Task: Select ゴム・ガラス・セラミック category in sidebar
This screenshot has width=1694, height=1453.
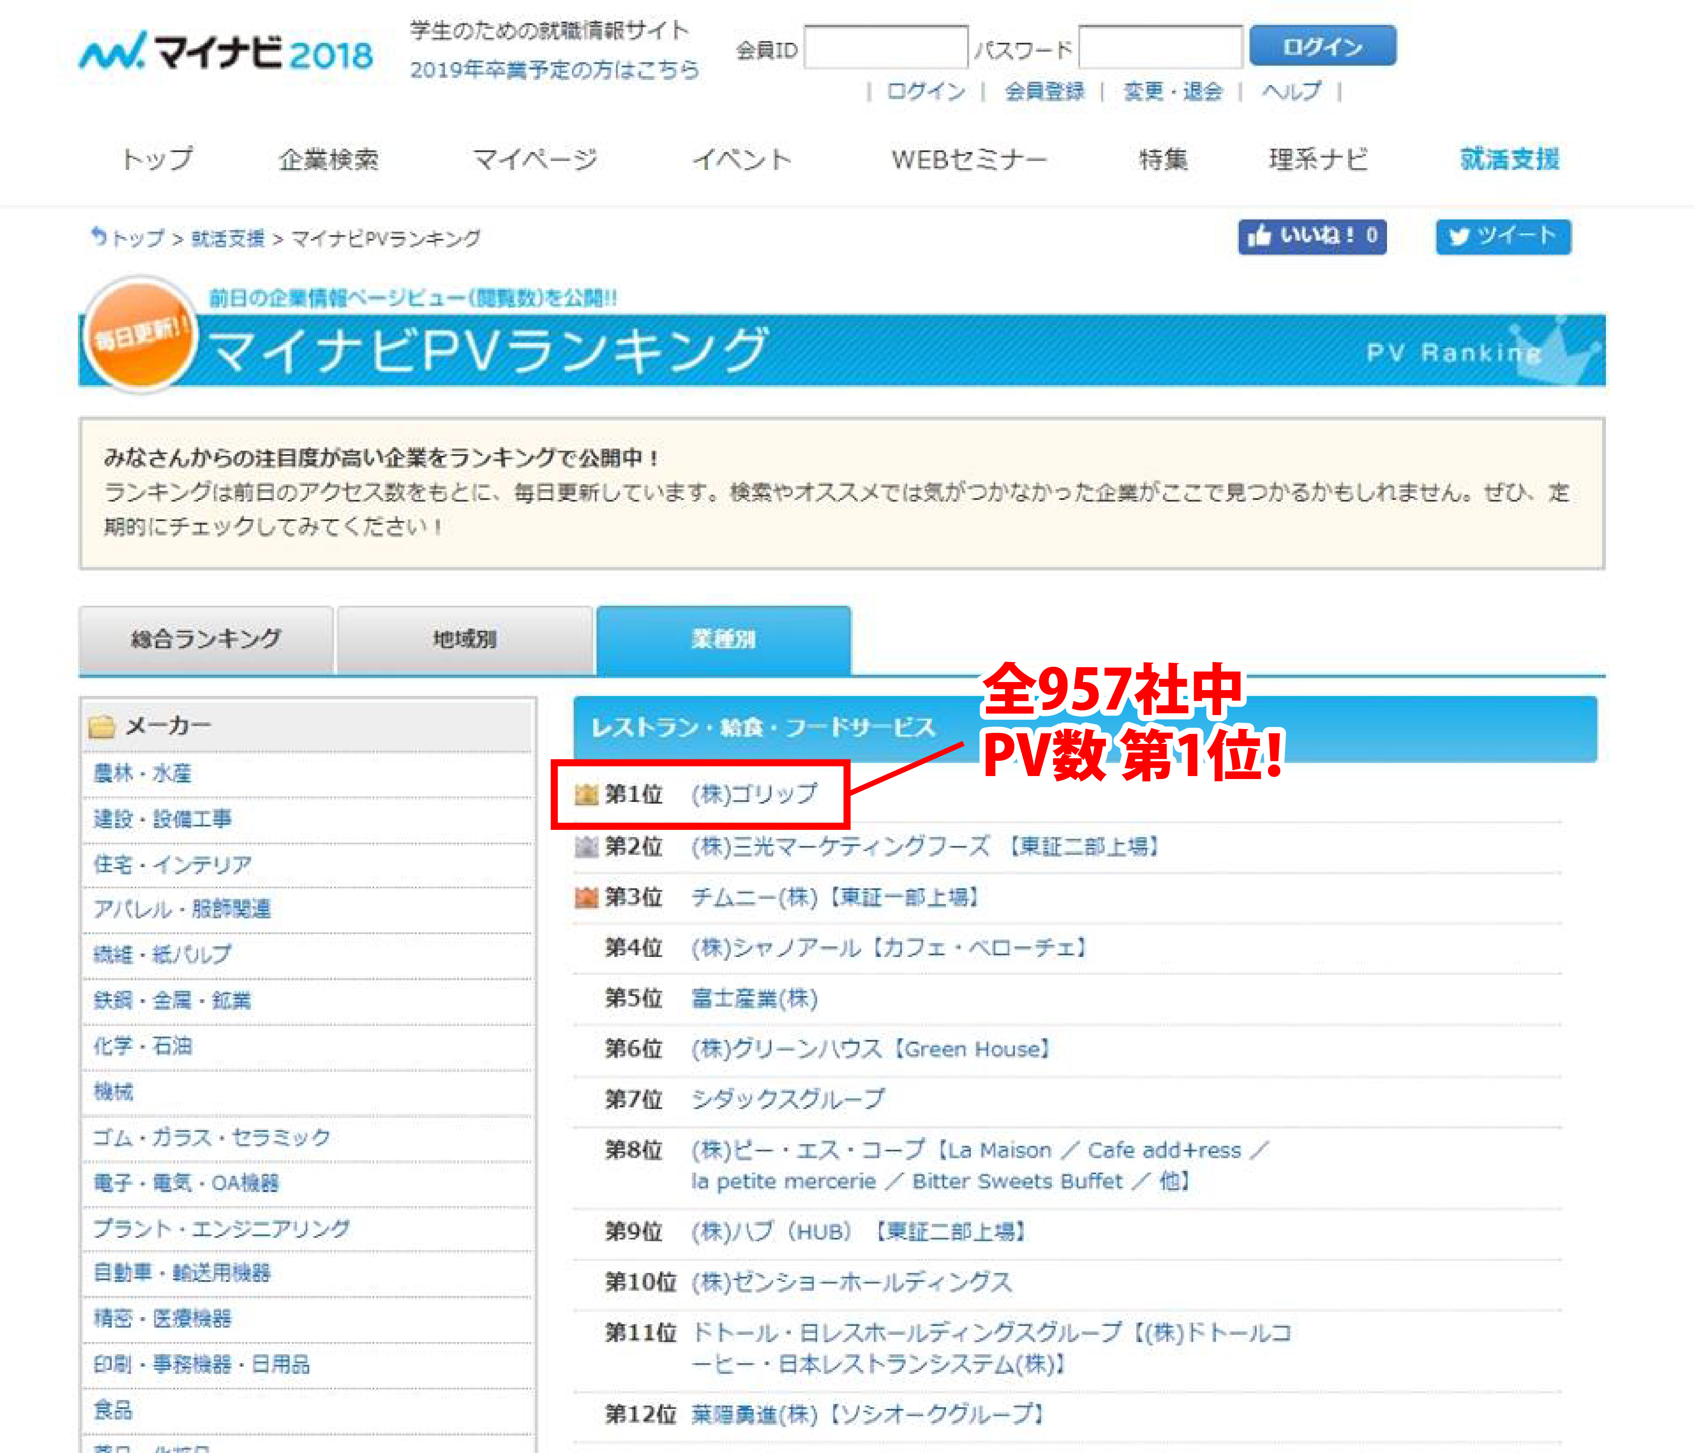Action: (211, 1137)
